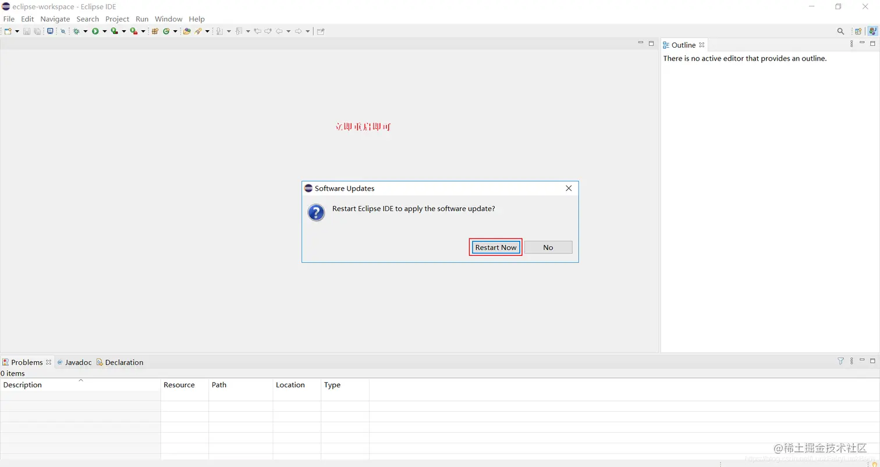Click the Save toolbar icon
Image resolution: width=880 pixels, height=467 pixels.
point(27,31)
